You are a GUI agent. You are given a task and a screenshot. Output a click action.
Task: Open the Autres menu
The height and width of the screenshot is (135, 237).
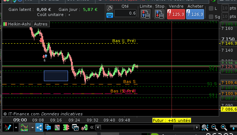click(x=41, y=24)
